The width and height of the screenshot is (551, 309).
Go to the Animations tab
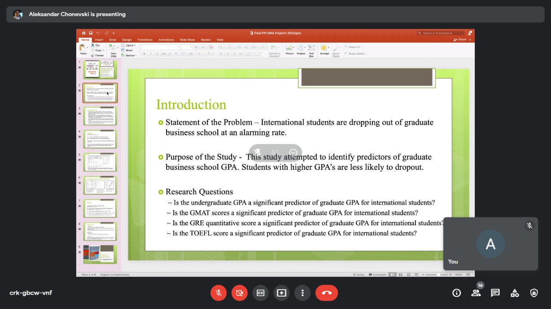166,40
